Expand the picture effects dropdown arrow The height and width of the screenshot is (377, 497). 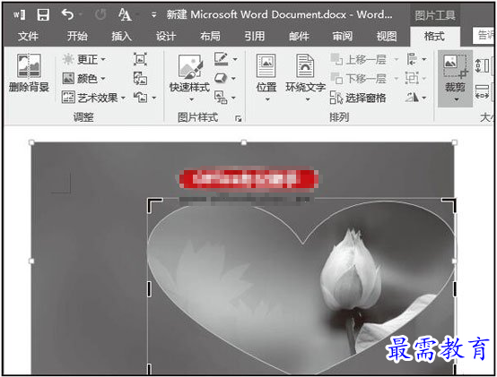(x=234, y=79)
